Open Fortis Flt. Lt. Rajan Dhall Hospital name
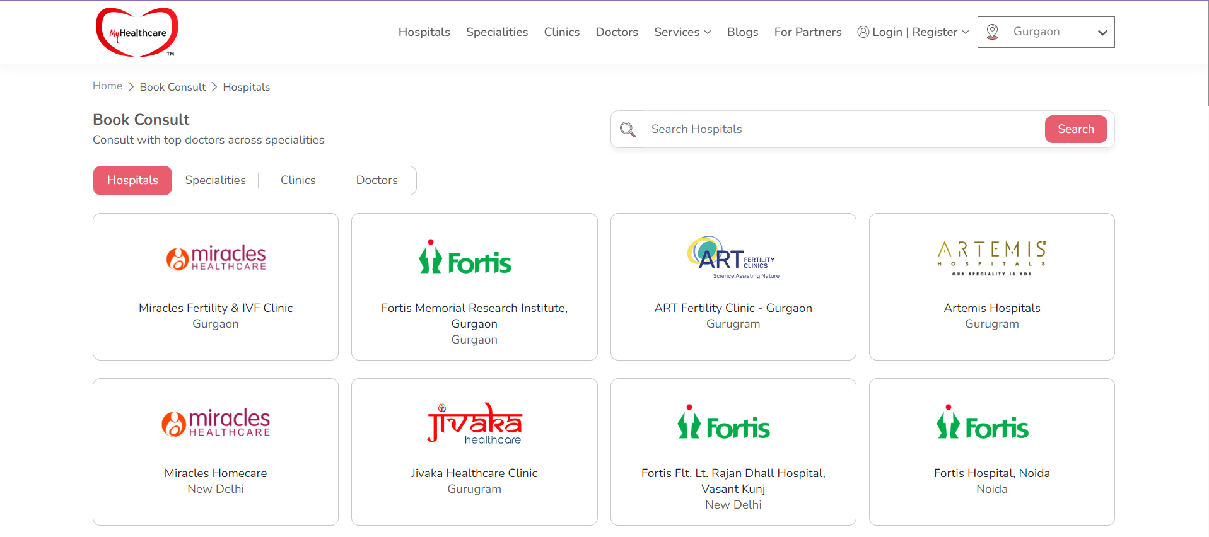 click(733, 481)
